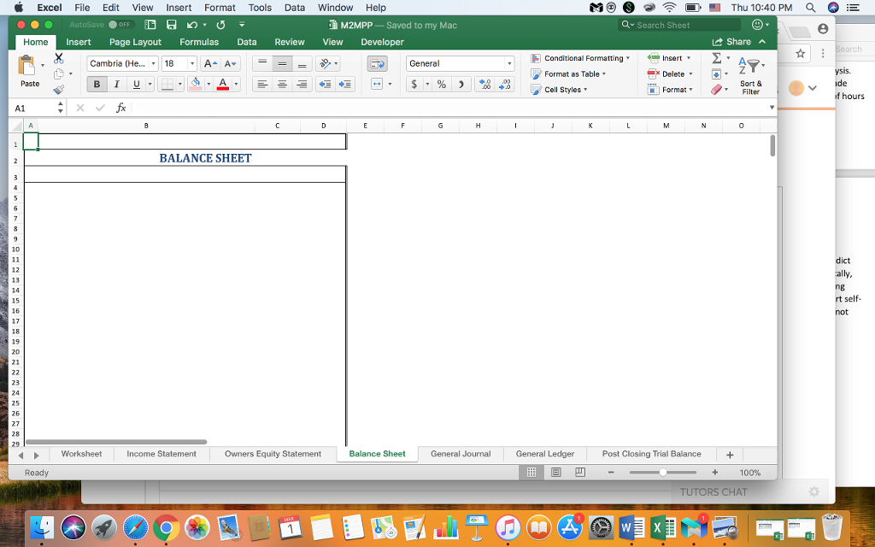
Task: Click the Share button
Action: tap(731, 42)
